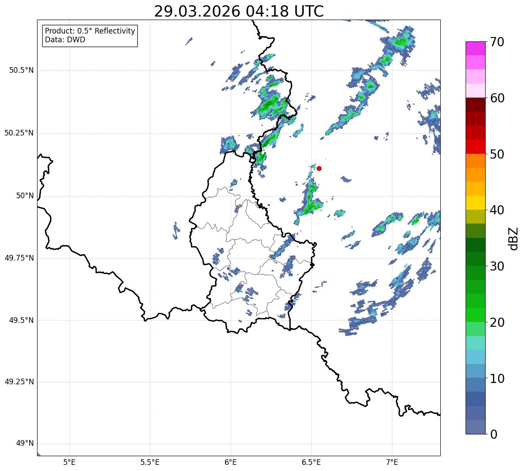Screen dimensions: 524x471
Task: Click the magenta top colorbar swatch
Action: [x=475, y=48]
